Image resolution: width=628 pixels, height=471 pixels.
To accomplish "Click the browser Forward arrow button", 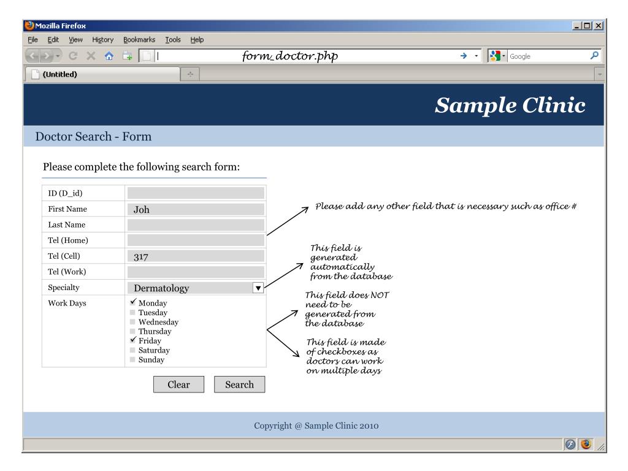I will (x=47, y=56).
